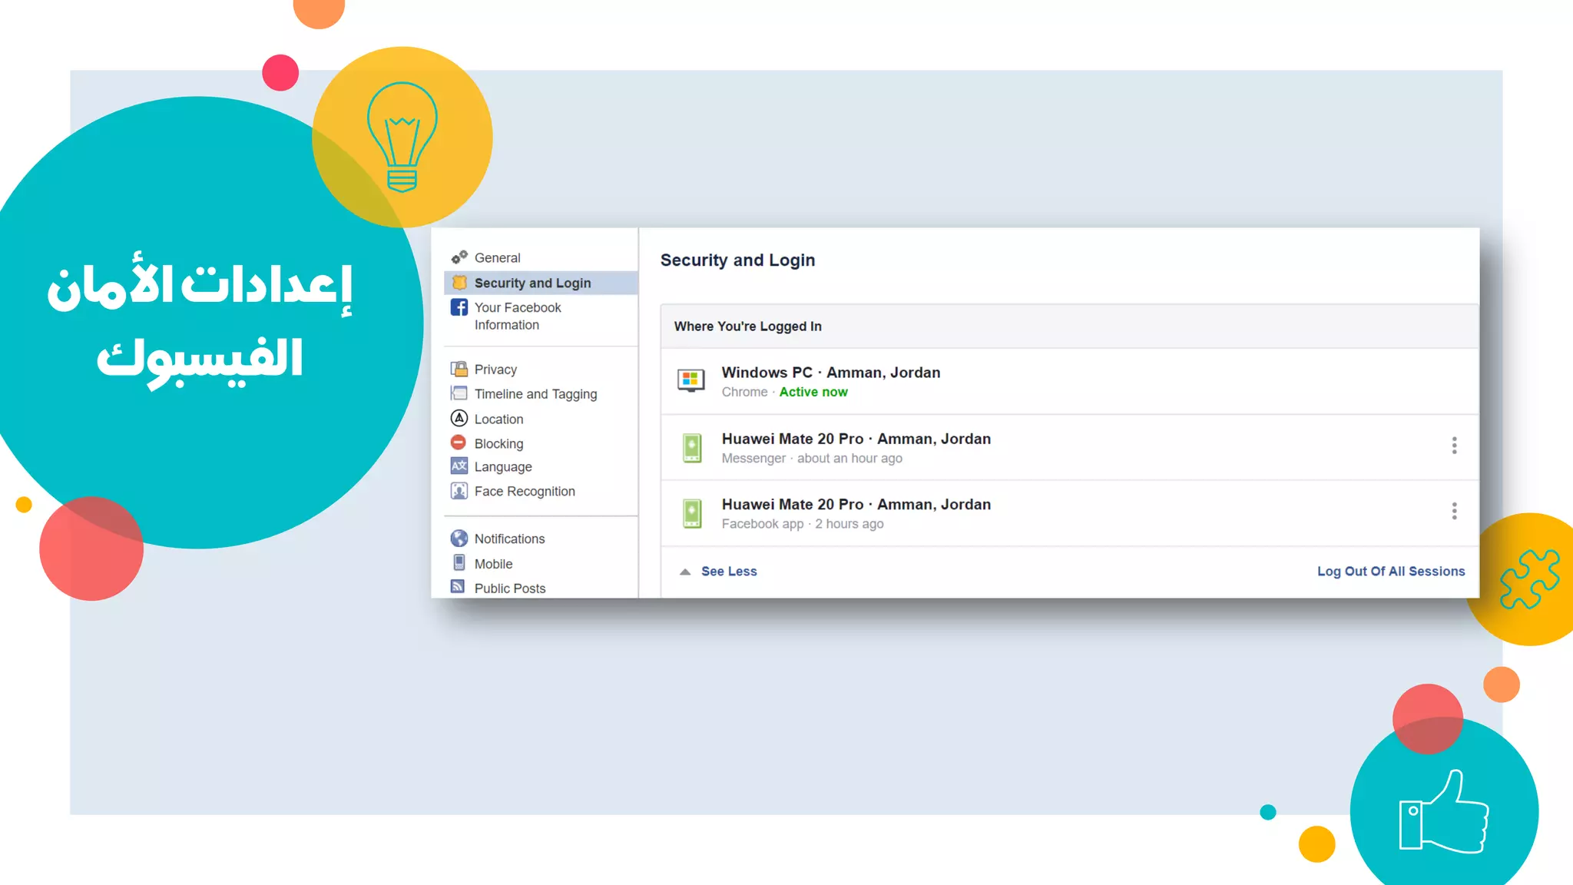Image resolution: width=1573 pixels, height=885 pixels.
Task: Go to Mobile settings
Action: pyautogui.click(x=493, y=564)
